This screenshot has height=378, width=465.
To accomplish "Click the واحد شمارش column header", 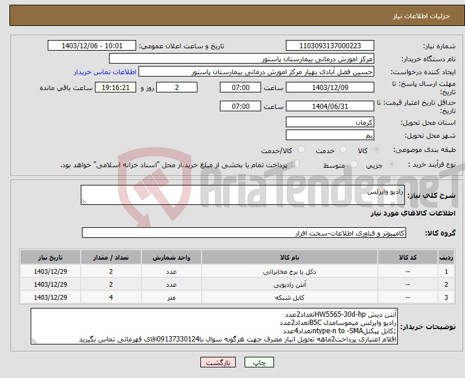I will tap(172, 257).
